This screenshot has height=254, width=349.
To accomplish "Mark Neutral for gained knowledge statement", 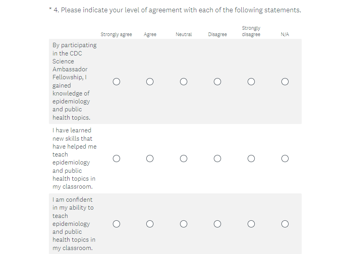I will [184, 82].
